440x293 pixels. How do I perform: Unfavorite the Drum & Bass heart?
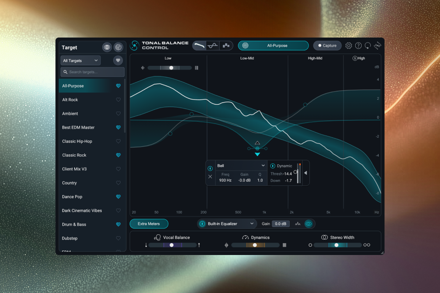click(118, 224)
